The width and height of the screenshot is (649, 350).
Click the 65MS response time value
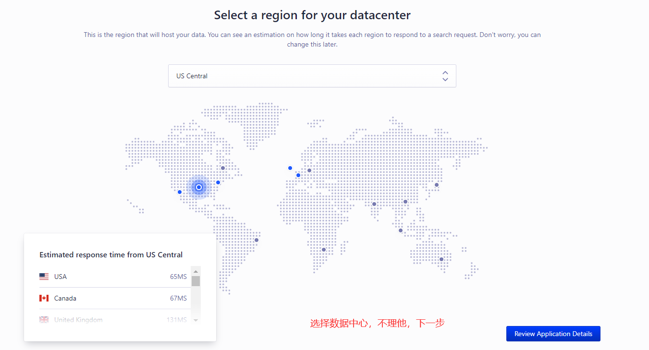[178, 277]
